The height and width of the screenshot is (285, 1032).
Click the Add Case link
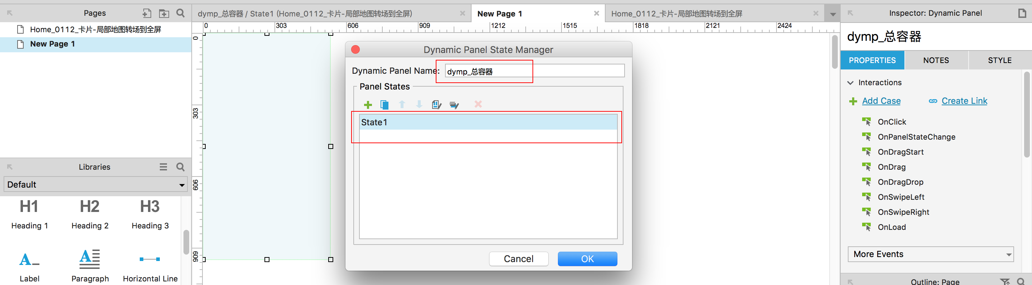click(881, 101)
